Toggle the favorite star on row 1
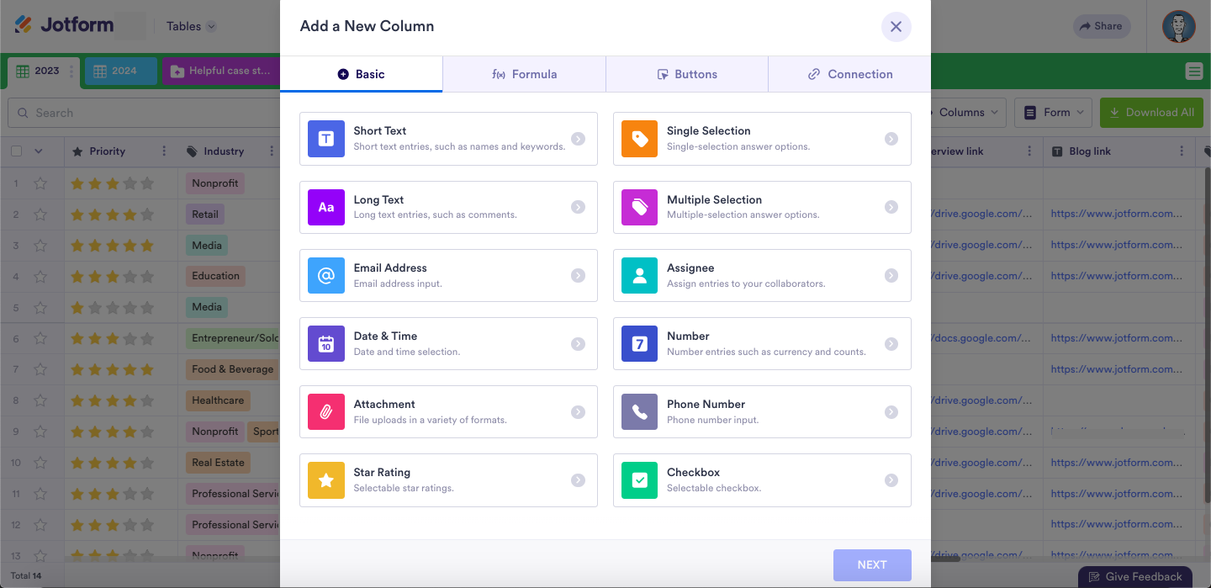Image resolution: width=1211 pixels, height=588 pixels. click(x=40, y=183)
